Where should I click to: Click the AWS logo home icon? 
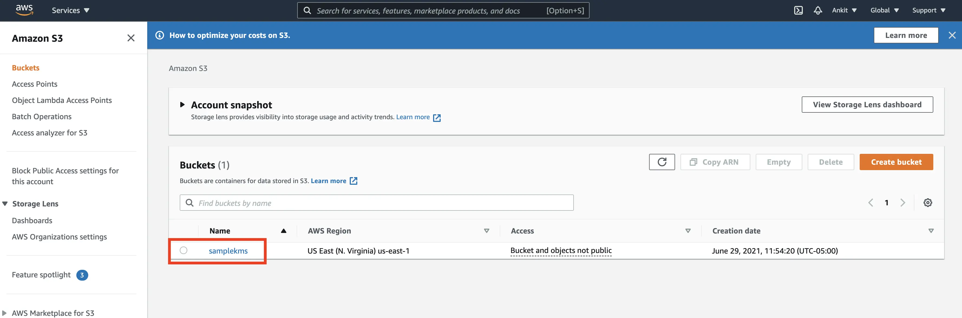24,10
